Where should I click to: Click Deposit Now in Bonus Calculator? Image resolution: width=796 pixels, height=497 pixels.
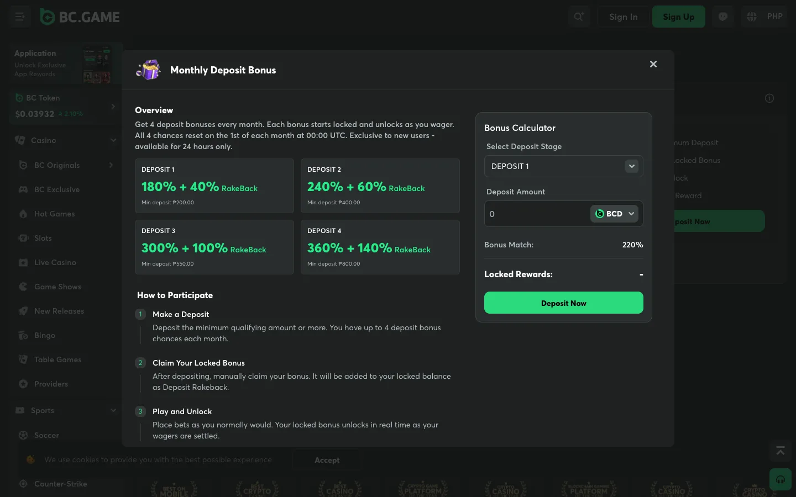[x=563, y=303]
